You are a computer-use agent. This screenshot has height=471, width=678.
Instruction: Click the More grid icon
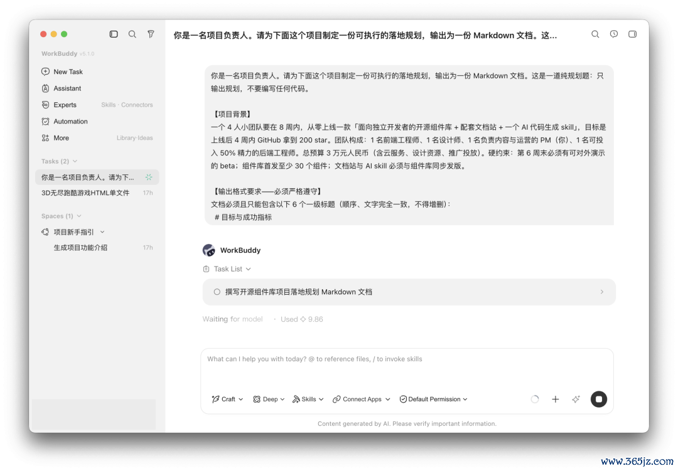coord(45,138)
